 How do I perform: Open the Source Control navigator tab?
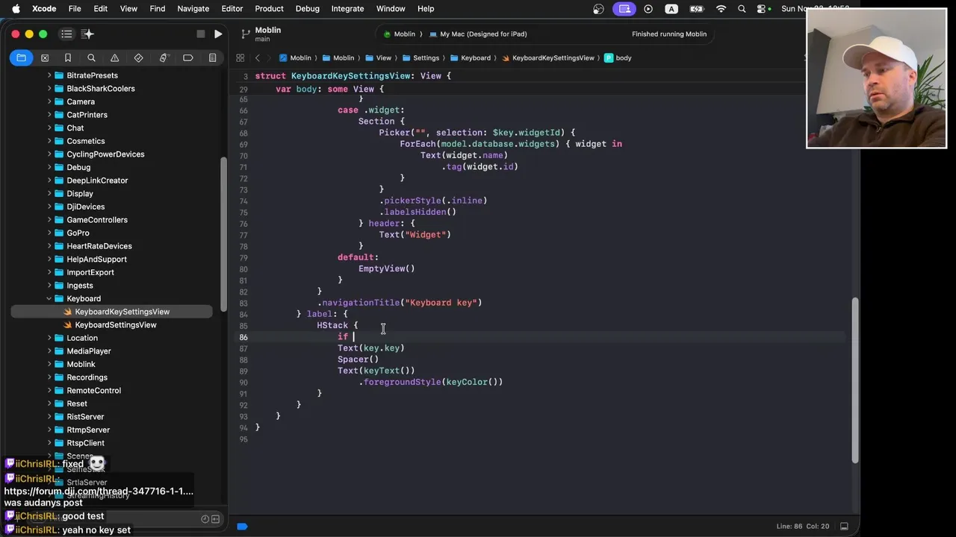45,57
